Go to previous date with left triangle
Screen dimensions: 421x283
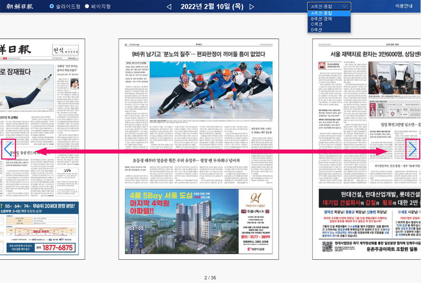(169, 7)
